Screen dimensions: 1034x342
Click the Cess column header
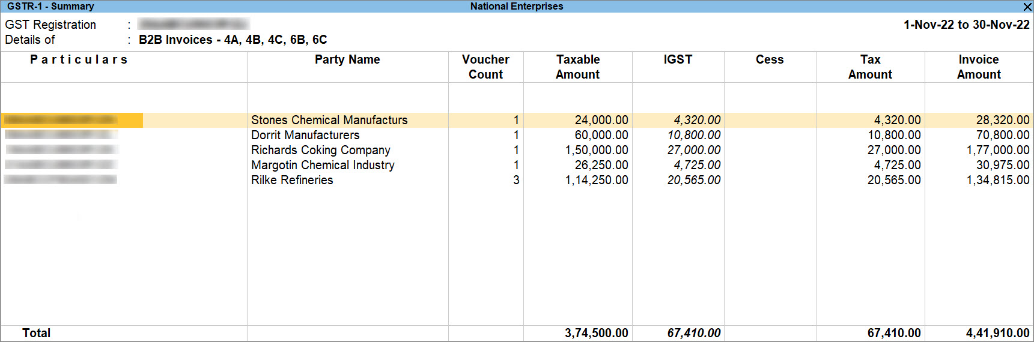click(770, 59)
